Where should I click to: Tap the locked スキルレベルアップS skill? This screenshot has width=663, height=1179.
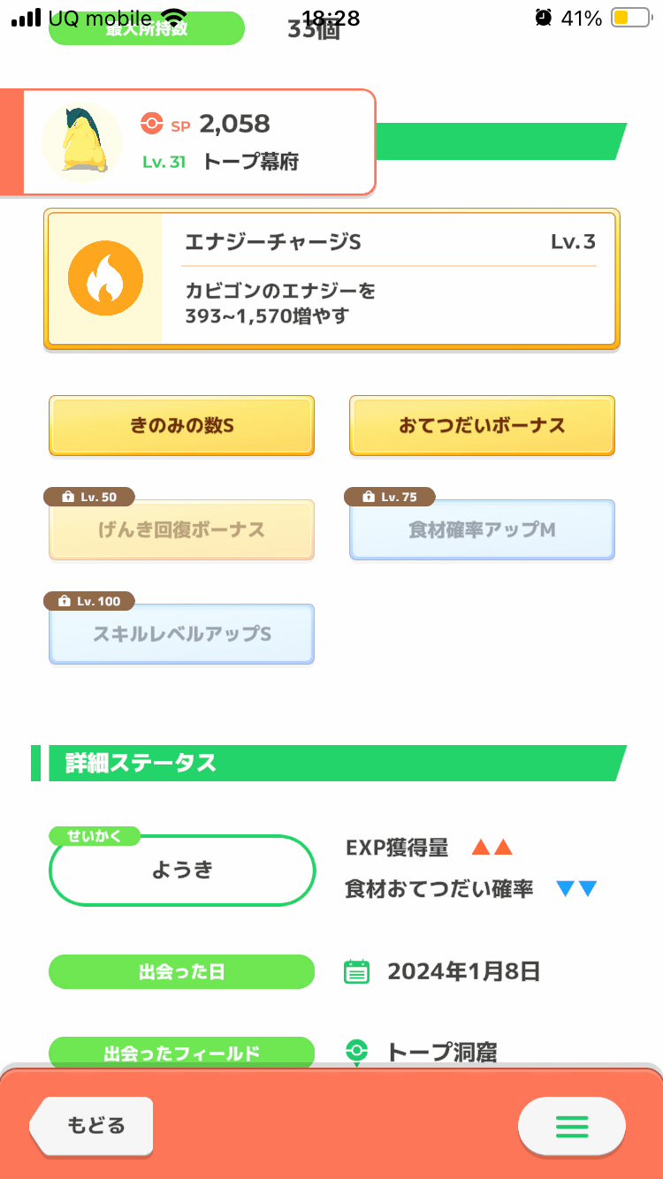click(x=181, y=635)
